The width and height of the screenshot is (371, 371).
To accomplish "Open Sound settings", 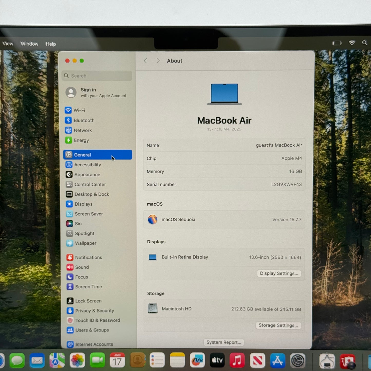I will [78, 267].
